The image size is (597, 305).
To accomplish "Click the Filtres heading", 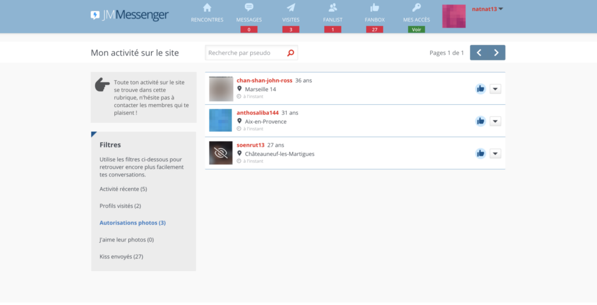I will (x=110, y=145).
